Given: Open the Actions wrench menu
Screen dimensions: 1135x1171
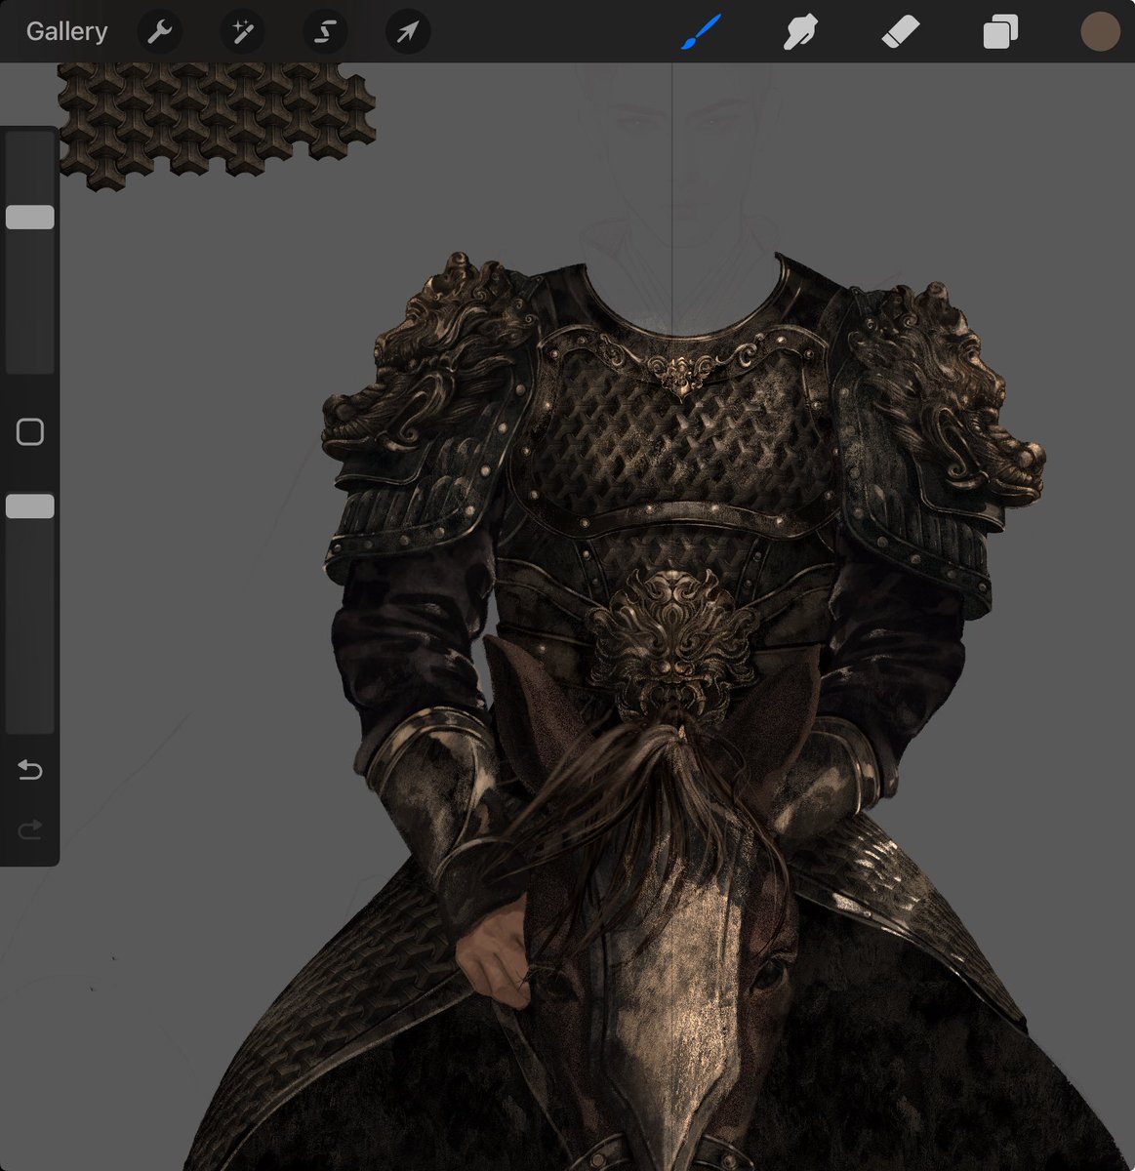Looking at the screenshot, I should pos(159,32).
